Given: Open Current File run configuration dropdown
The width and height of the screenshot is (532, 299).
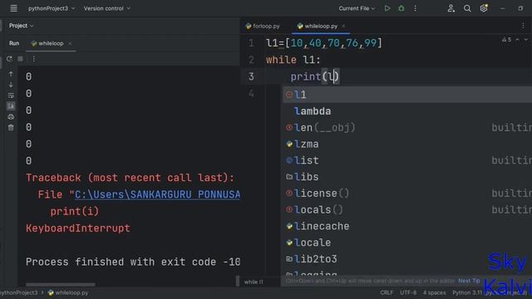Looking at the screenshot, I should click(357, 8).
